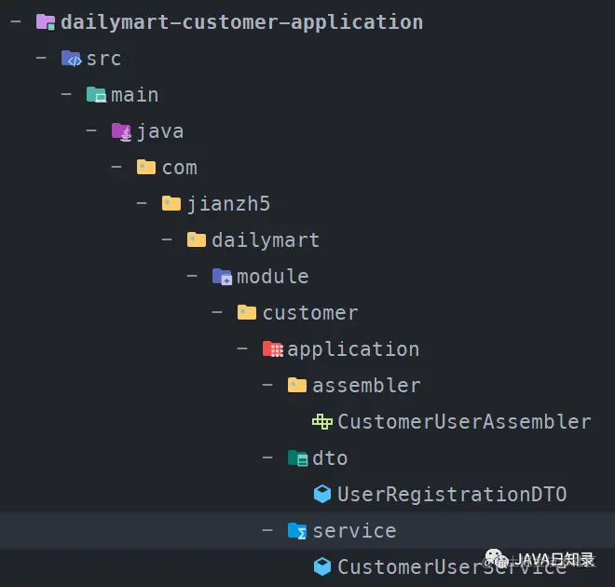This screenshot has width=615, height=587.
Task: Collapse the dailymart-customer-application root node
Action: click(x=16, y=21)
